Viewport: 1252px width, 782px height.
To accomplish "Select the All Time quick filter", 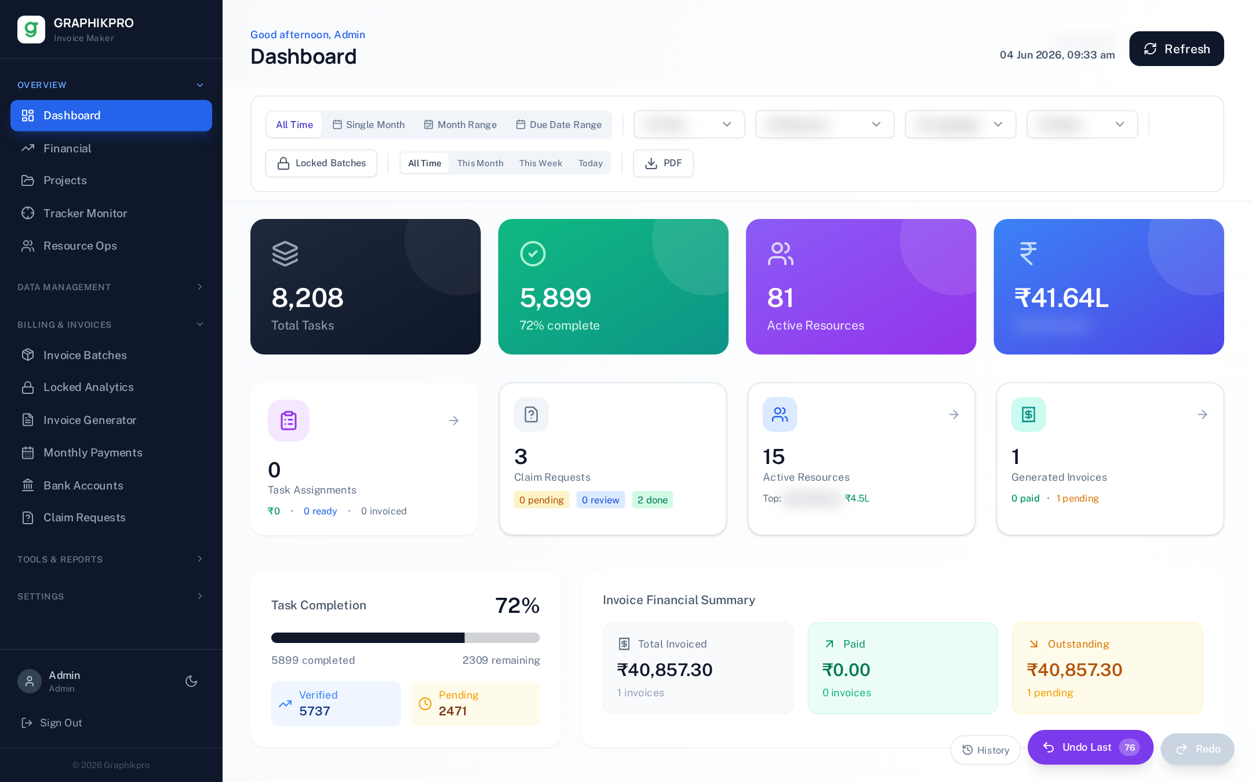I will [x=425, y=163].
